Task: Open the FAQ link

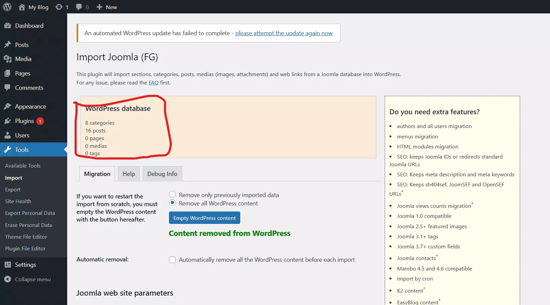Action: tap(154, 82)
